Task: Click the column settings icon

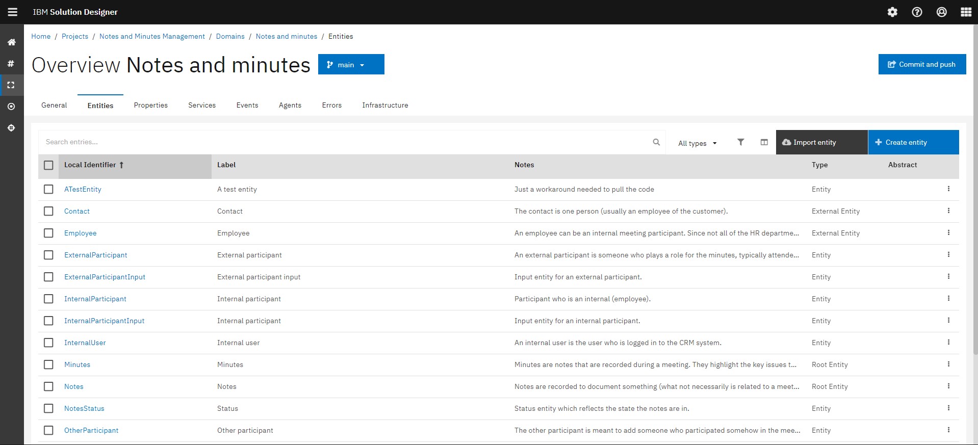Action: click(764, 142)
